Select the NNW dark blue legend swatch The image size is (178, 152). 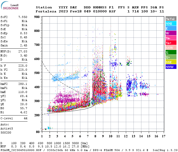click(x=171, y=67)
